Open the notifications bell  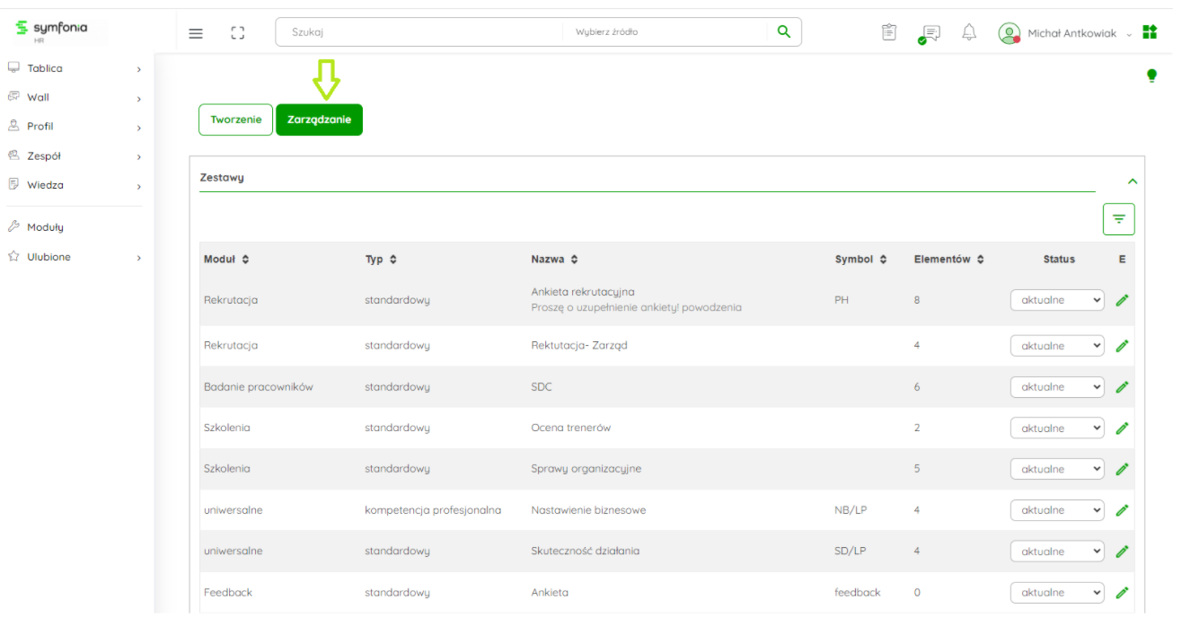pyautogui.click(x=969, y=33)
